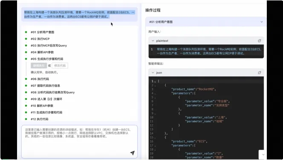
Task: Open step #12 执行代码
Action: click(39, 119)
